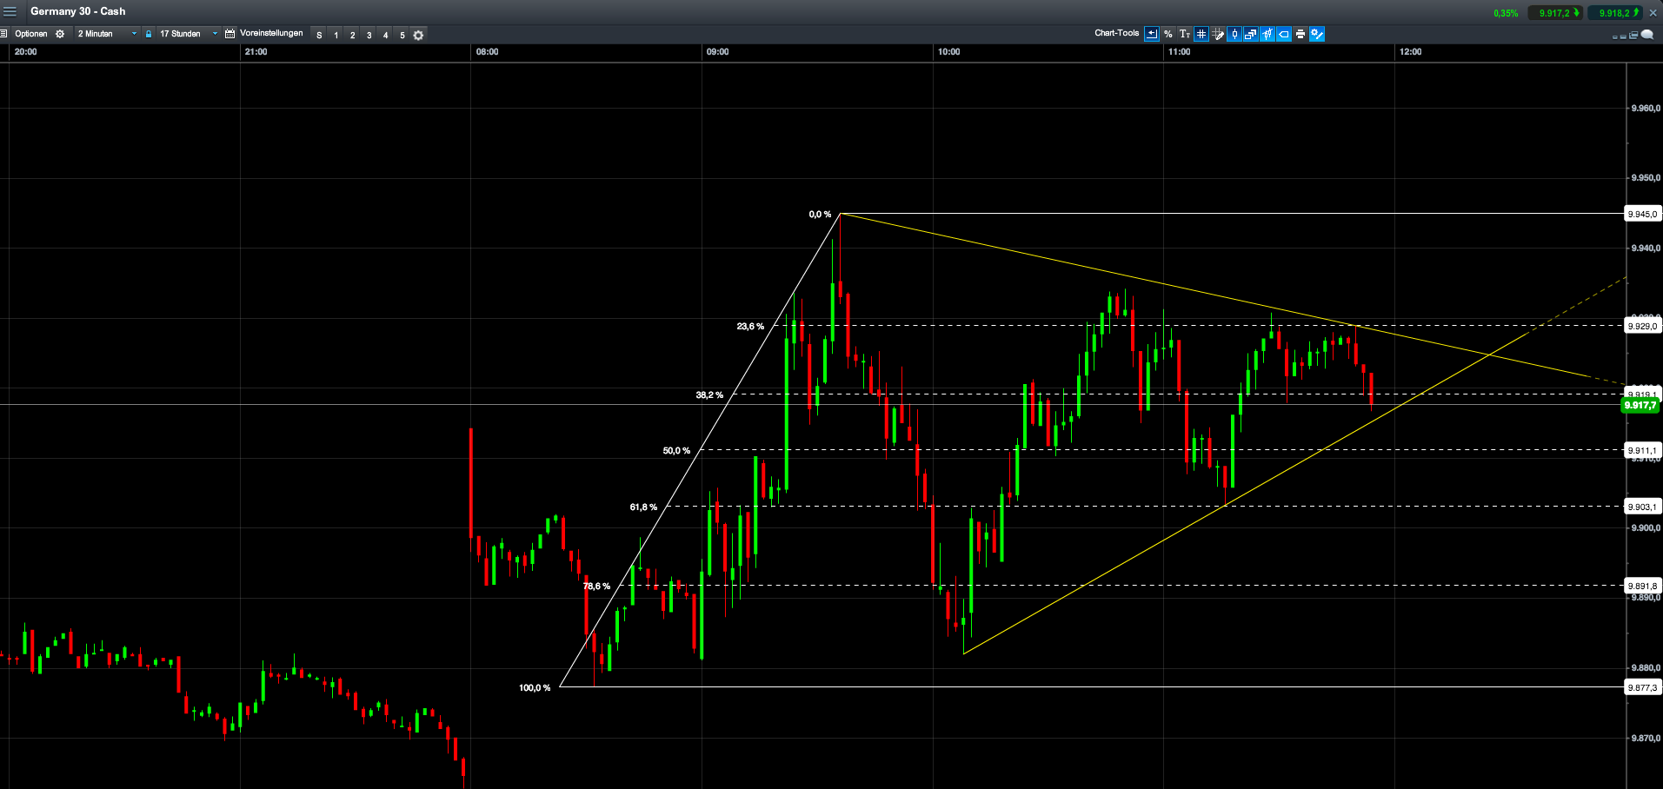Click the percent scale icon in Chart-Tools
Viewport: 1663px width, 789px height.
[x=1167, y=34]
